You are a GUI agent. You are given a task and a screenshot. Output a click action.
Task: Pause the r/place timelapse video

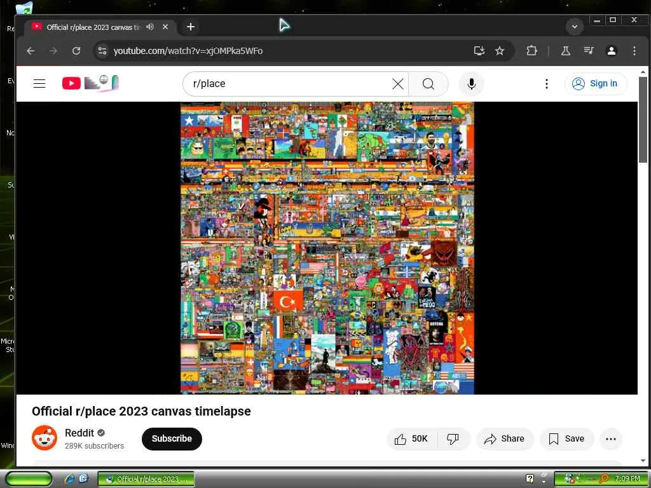coord(327,248)
